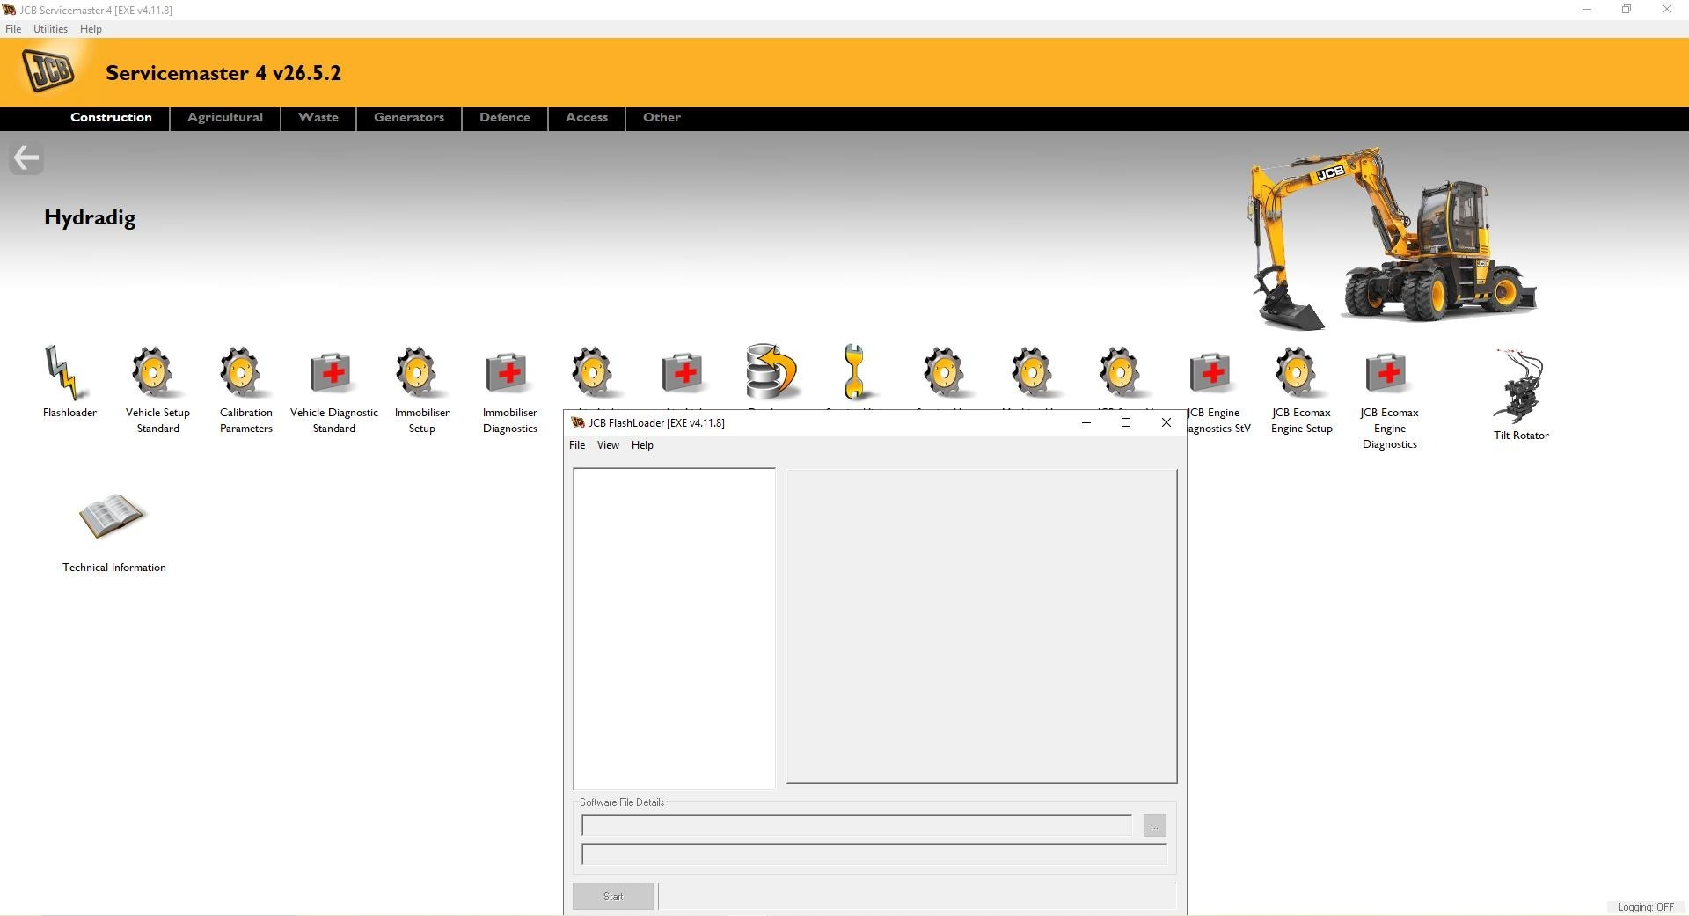
Task: Click gear icon right of Immobiliser Diagnostics
Action: tap(596, 372)
